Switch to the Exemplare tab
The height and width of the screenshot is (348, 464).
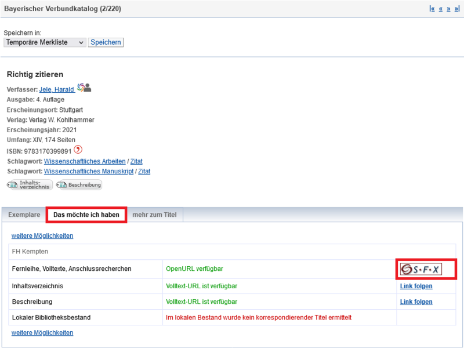point(24,215)
